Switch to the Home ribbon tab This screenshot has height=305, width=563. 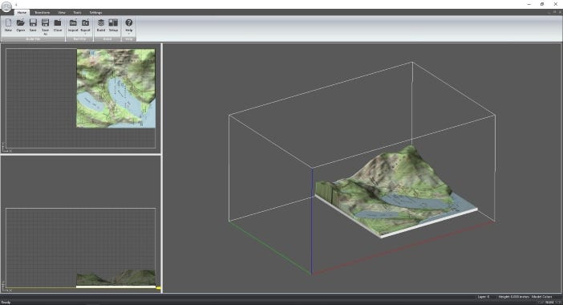click(x=22, y=13)
